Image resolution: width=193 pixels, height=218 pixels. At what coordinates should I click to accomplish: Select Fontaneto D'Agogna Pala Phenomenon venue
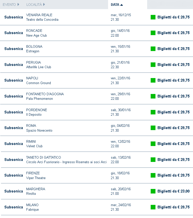40,99
